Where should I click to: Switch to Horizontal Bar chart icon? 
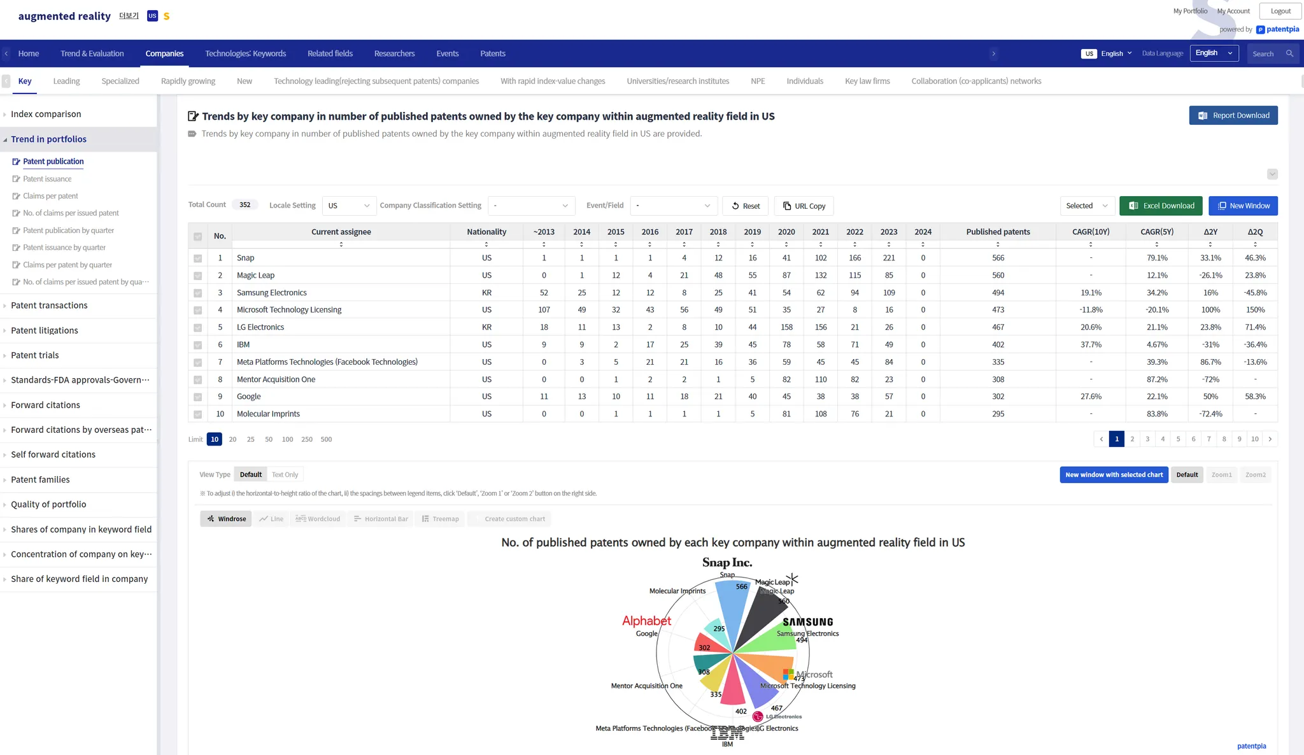[x=357, y=519]
